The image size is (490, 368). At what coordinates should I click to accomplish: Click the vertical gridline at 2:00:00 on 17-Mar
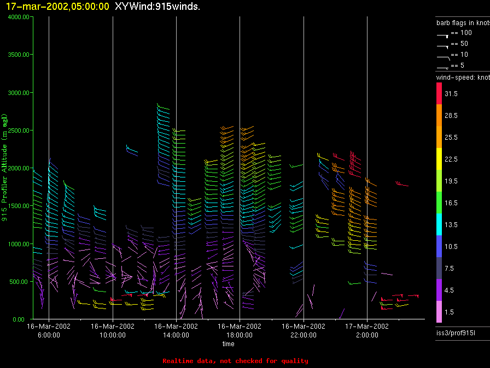(x=367, y=168)
